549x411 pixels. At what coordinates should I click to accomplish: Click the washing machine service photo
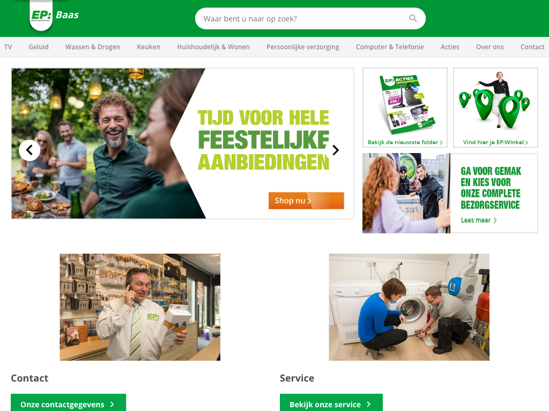(409, 307)
